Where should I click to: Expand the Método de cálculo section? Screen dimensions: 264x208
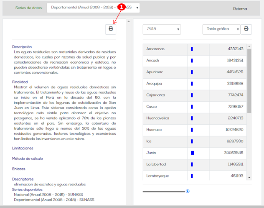(x=28, y=158)
